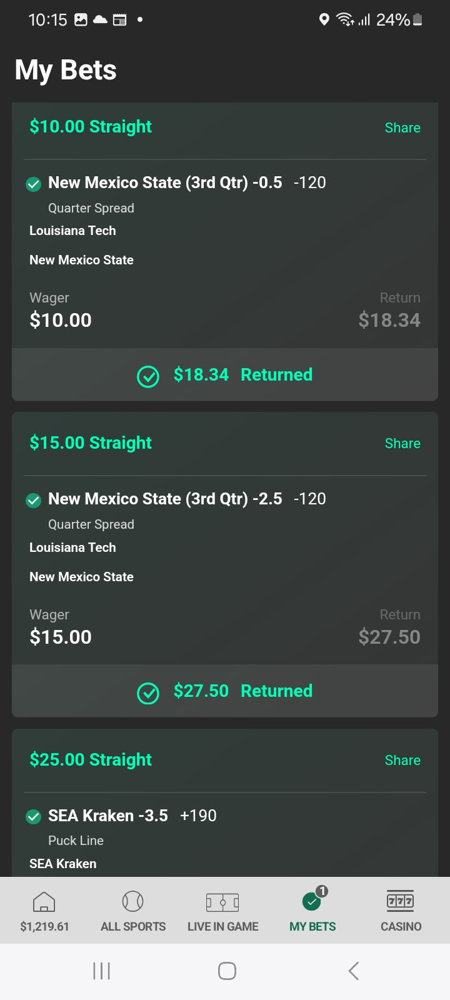Open All Sports baseball icon
This screenshot has width=450, height=1000.
tap(133, 901)
